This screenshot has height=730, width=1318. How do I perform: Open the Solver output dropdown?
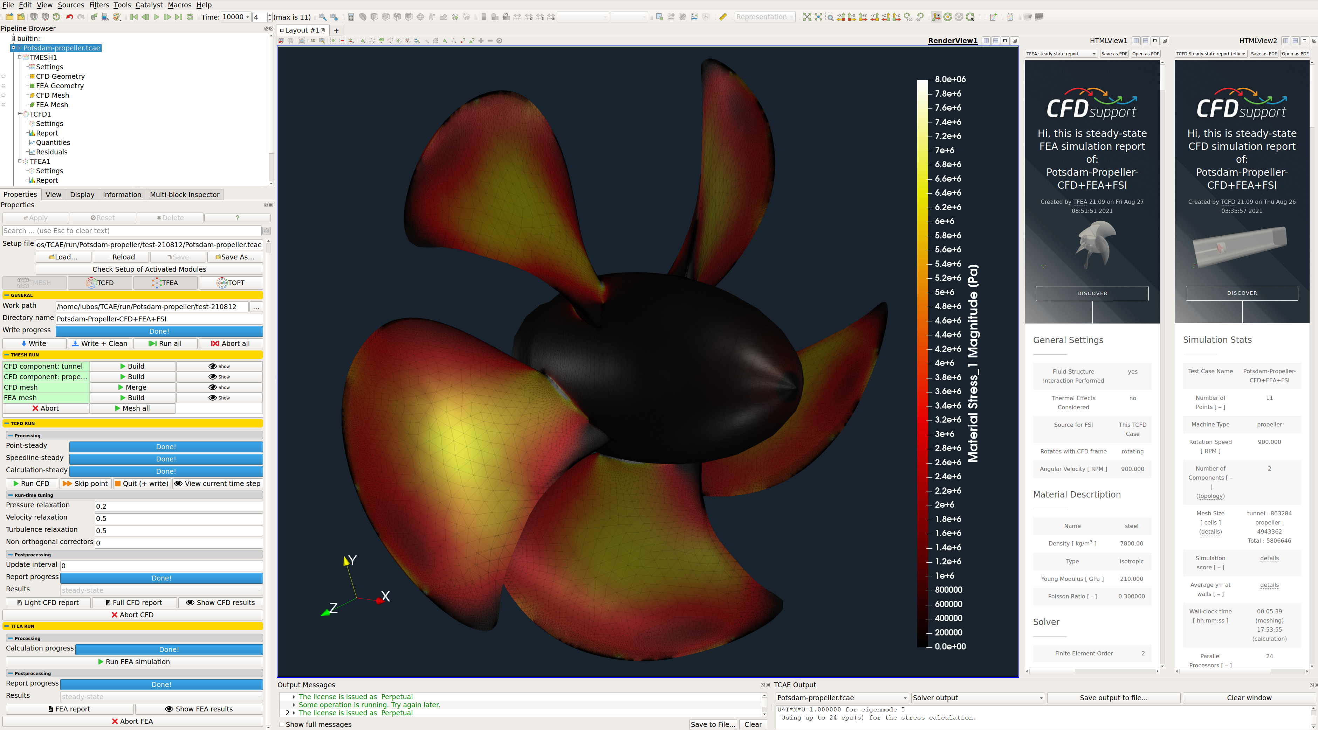point(978,698)
